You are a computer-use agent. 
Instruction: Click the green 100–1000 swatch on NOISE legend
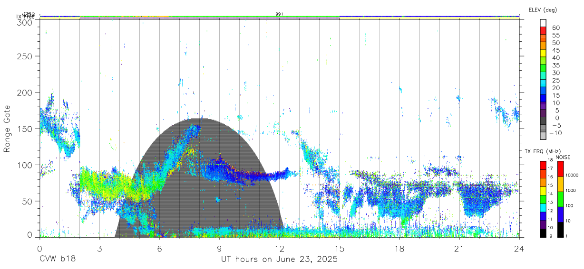click(x=560, y=199)
